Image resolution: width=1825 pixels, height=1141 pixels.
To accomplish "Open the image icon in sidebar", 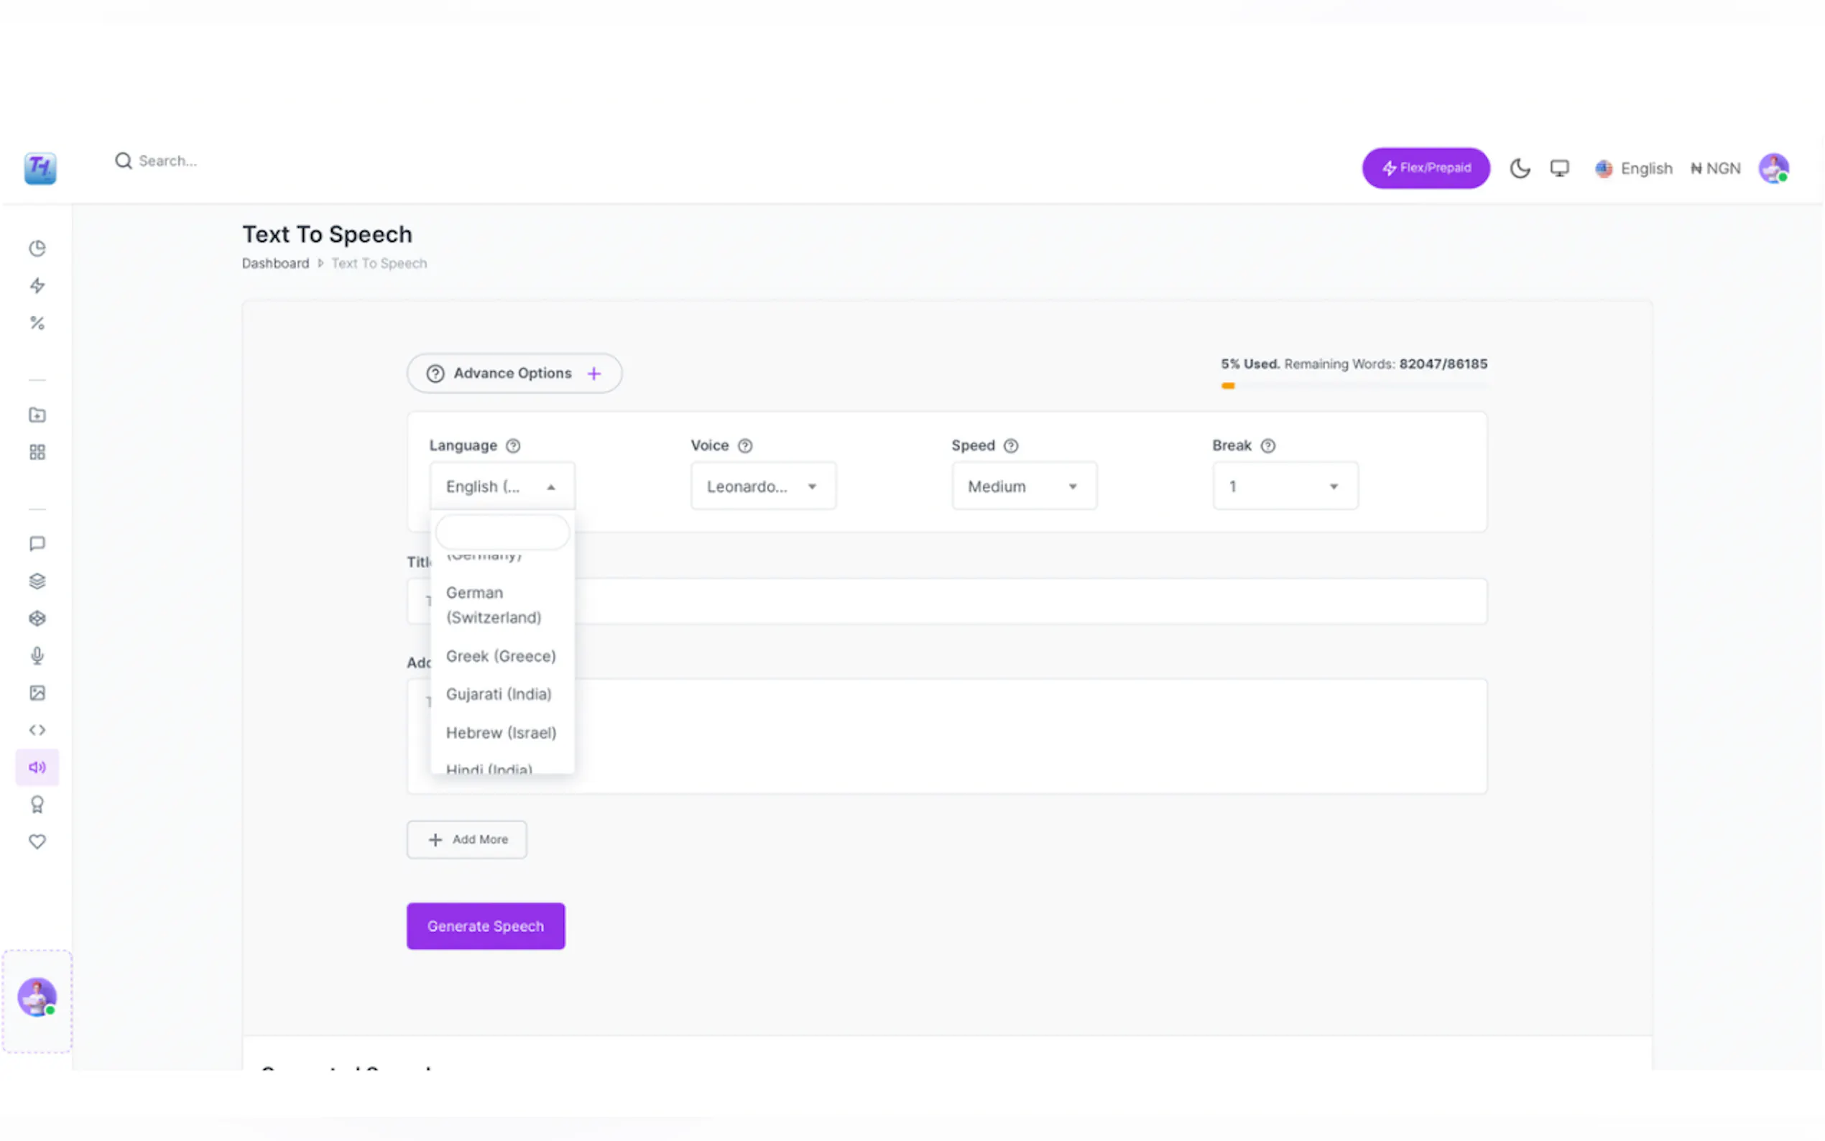I will tap(37, 693).
